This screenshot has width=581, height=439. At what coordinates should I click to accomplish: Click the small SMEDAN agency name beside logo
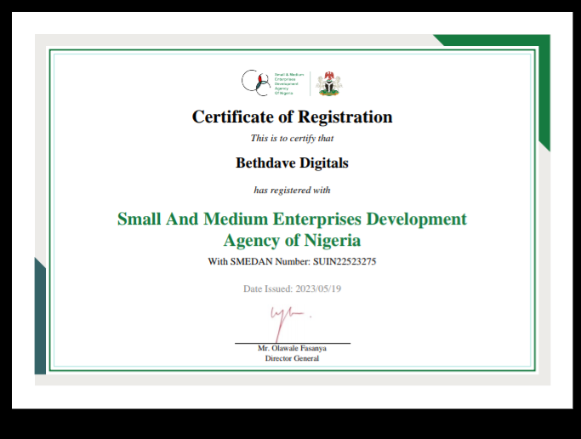(289, 83)
